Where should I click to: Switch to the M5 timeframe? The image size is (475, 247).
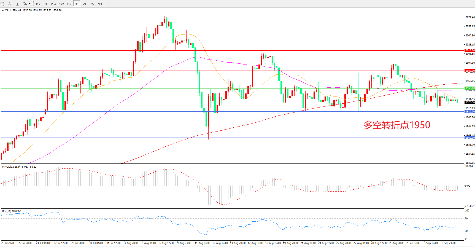coord(45,4)
